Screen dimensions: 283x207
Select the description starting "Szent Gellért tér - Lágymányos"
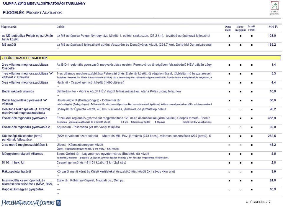103,154
